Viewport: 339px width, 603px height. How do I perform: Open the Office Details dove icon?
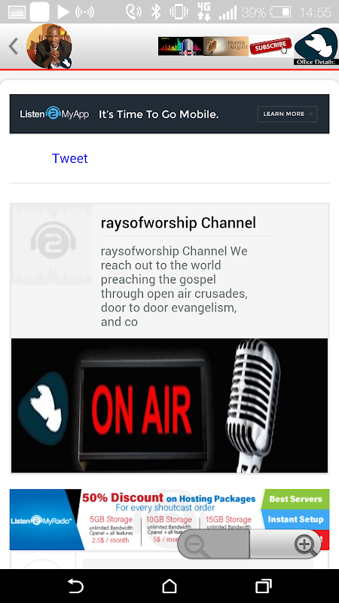316,46
